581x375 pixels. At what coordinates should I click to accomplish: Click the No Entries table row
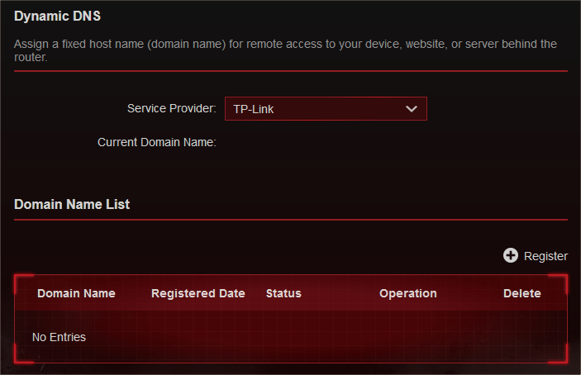291,336
